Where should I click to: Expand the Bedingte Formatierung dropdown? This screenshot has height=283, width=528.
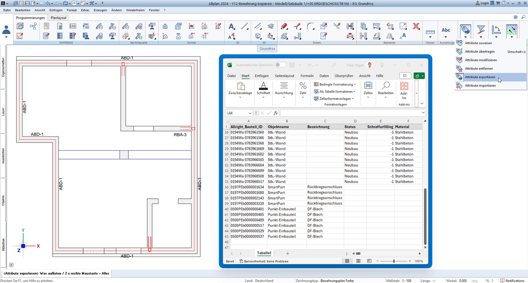coord(335,84)
